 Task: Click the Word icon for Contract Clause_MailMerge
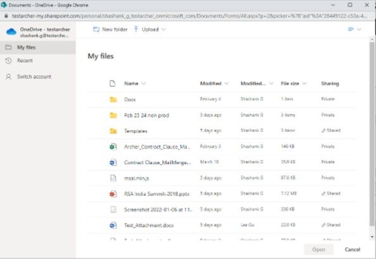(113, 162)
